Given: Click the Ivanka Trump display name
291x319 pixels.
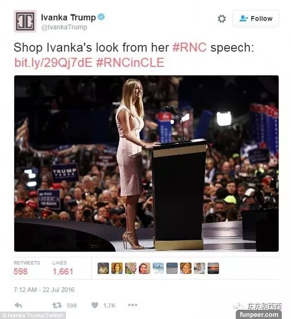Looking at the screenshot, I should coord(68,17).
